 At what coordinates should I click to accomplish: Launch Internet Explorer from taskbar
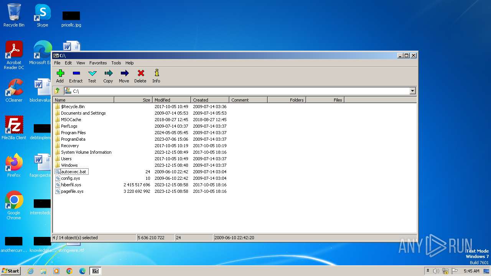point(30,271)
